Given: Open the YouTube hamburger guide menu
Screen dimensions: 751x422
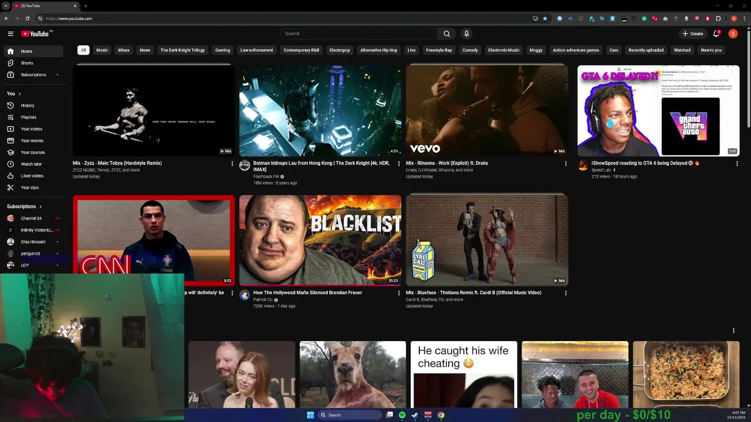Looking at the screenshot, I should tap(10, 33).
